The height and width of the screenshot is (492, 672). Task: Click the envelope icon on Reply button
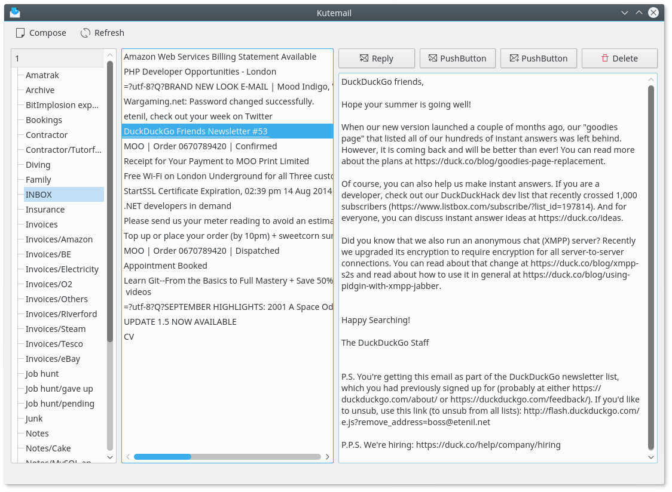pos(364,59)
